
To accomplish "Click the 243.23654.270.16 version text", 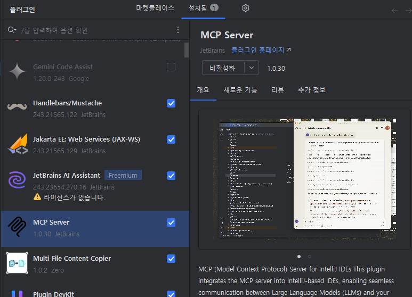I will click(60, 187).
